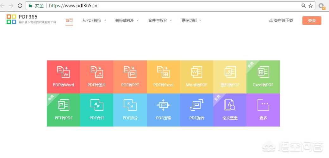Screen dimensions: 329x158
Task: Open the browser extension icon with badge
Action: pos(321,6)
